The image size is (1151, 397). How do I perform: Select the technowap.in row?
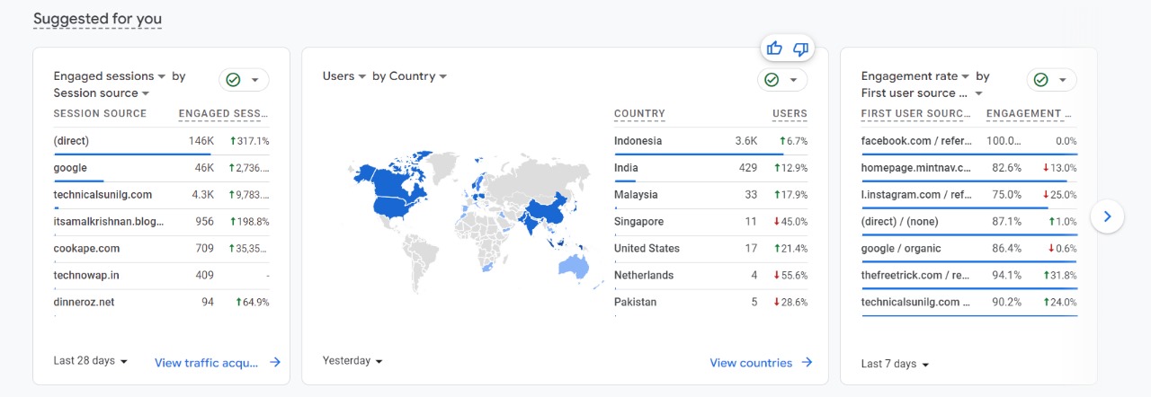(162, 276)
